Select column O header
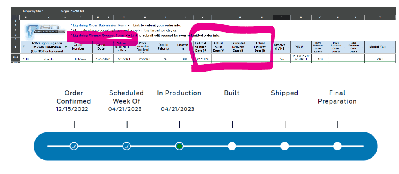 point(281,18)
